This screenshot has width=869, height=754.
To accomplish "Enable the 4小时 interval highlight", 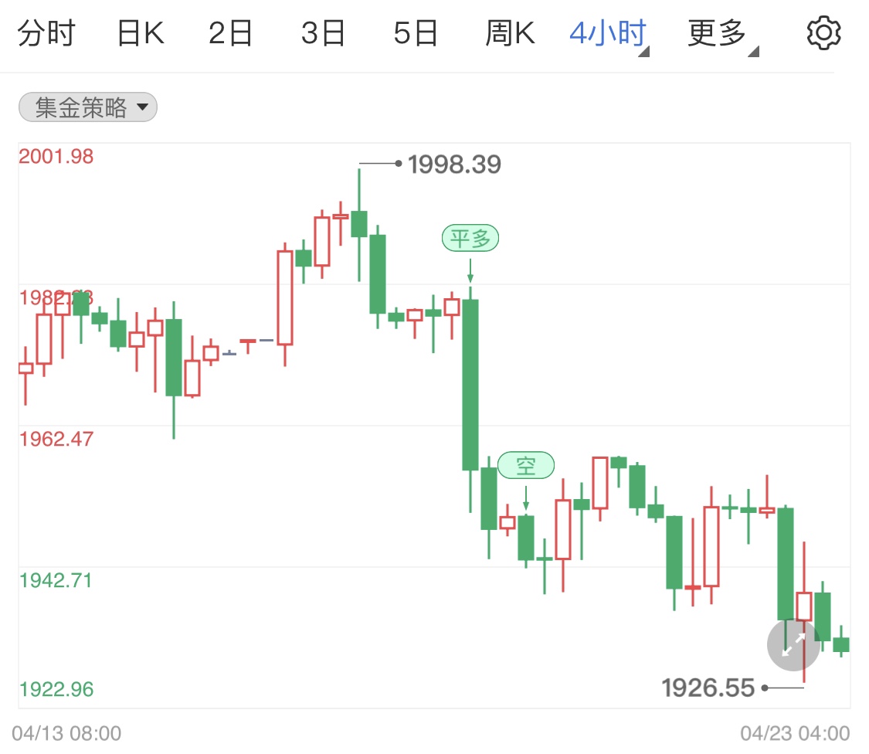I will coord(607,32).
